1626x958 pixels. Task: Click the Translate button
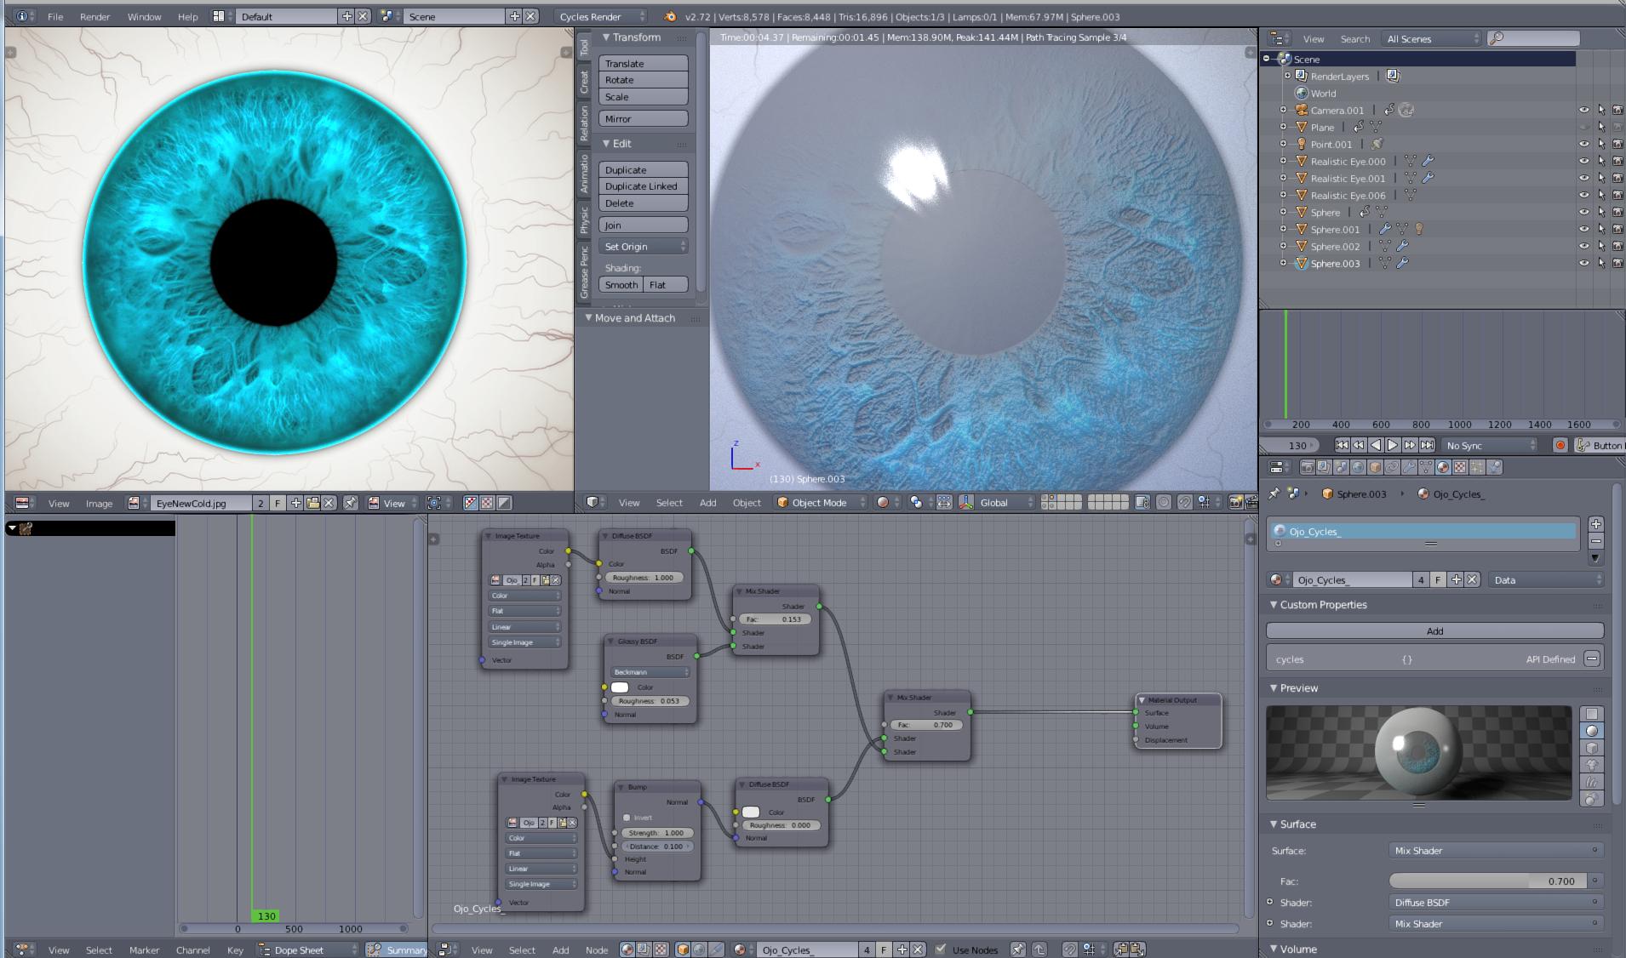point(643,63)
